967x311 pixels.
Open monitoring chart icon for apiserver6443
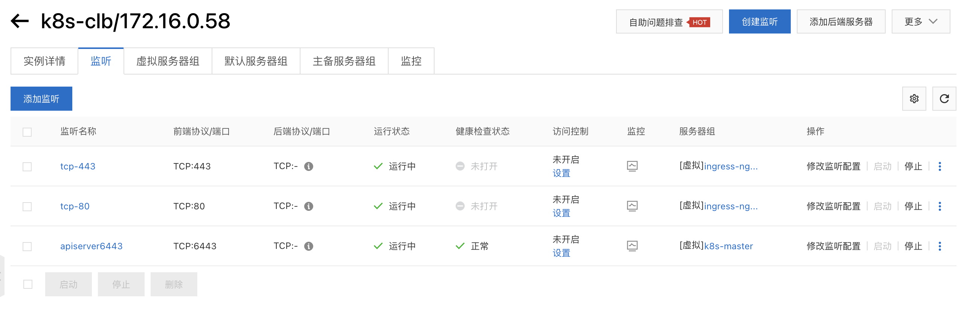point(632,246)
